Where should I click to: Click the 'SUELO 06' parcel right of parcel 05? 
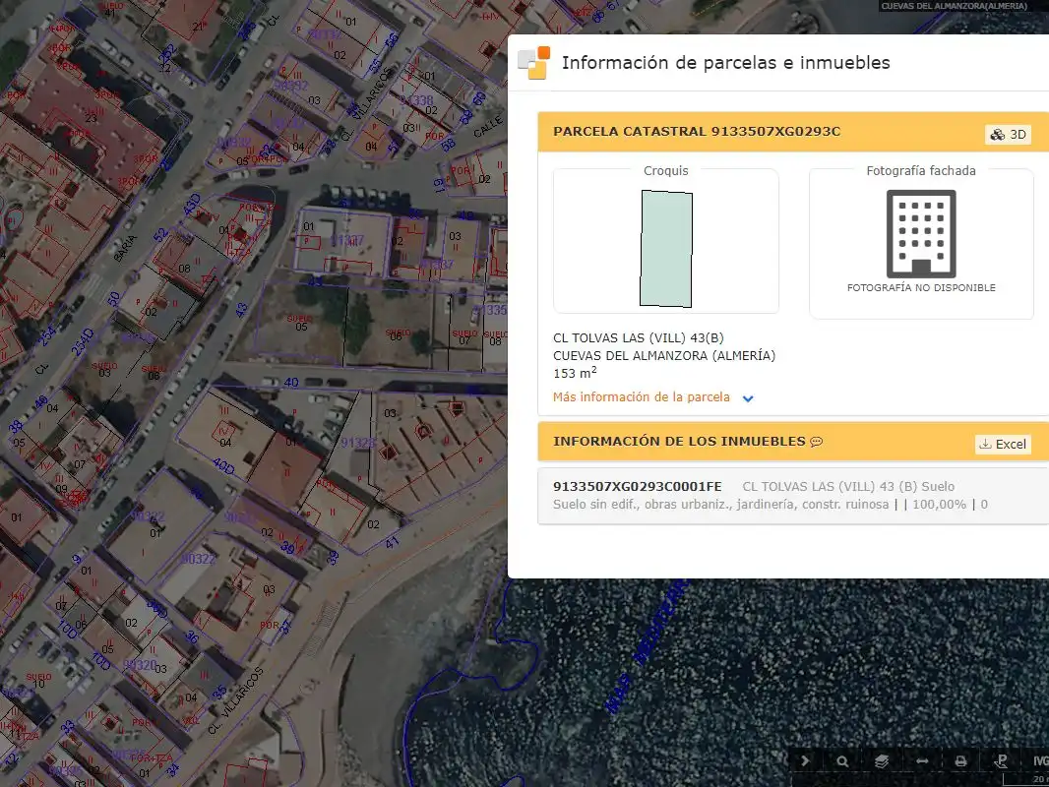tap(398, 333)
